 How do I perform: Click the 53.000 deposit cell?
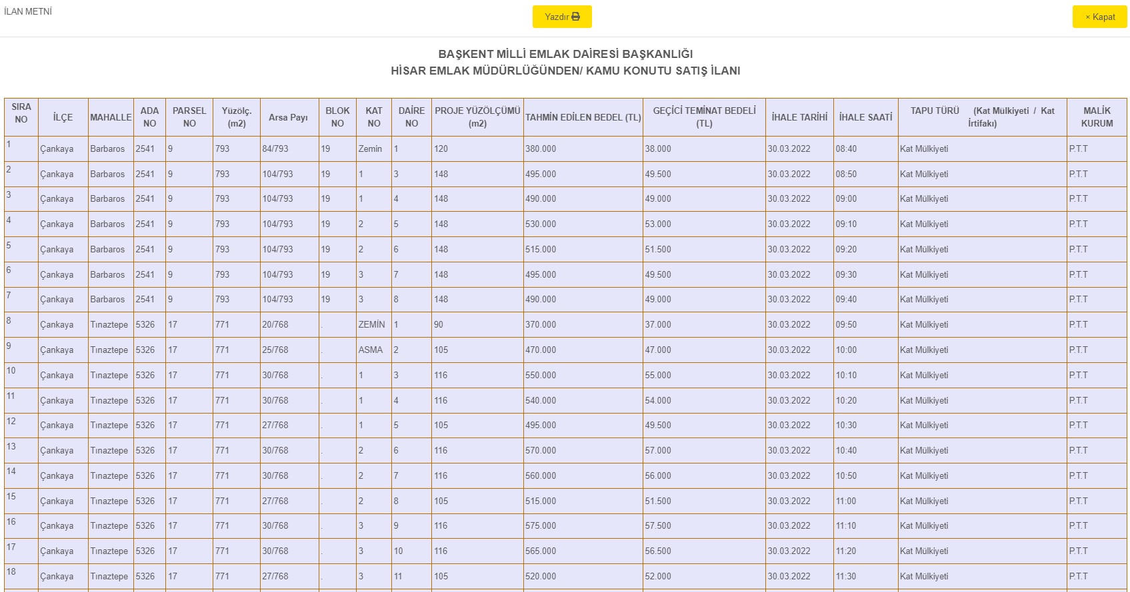click(x=704, y=224)
